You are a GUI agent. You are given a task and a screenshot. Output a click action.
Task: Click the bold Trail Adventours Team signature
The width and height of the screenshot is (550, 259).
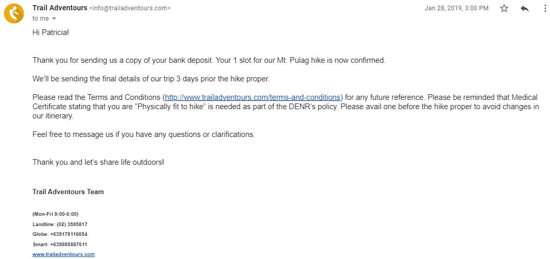tap(68, 192)
